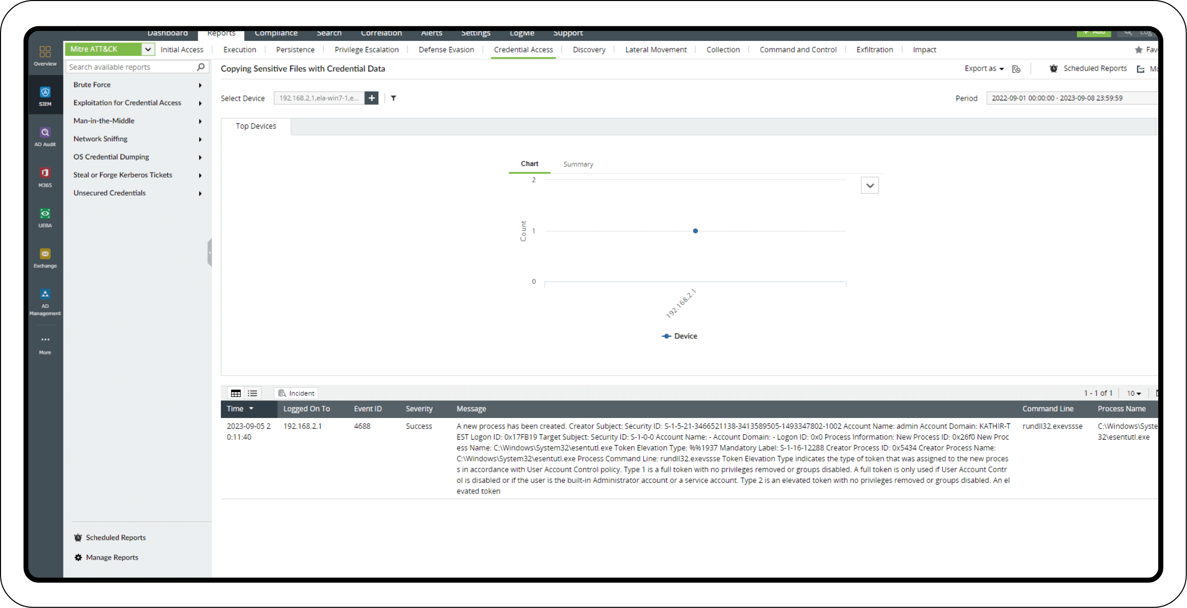Open the Mitre ATT&CK dropdown
1187x608 pixels.
[148, 49]
